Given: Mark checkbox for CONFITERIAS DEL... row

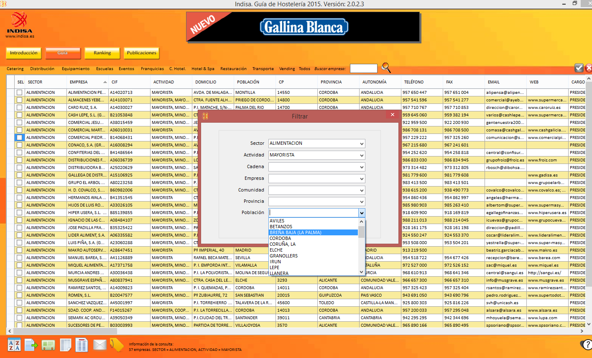Looking at the screenshot, I should [x=19, y=152].
